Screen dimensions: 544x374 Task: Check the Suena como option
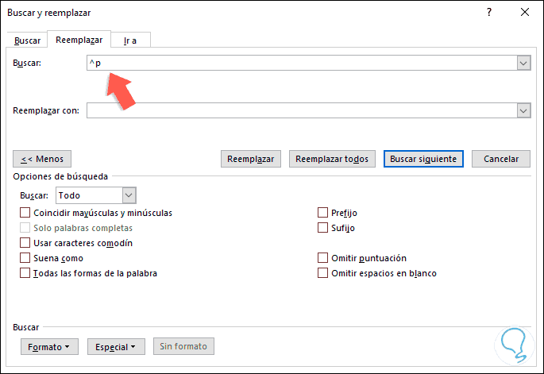25,258
